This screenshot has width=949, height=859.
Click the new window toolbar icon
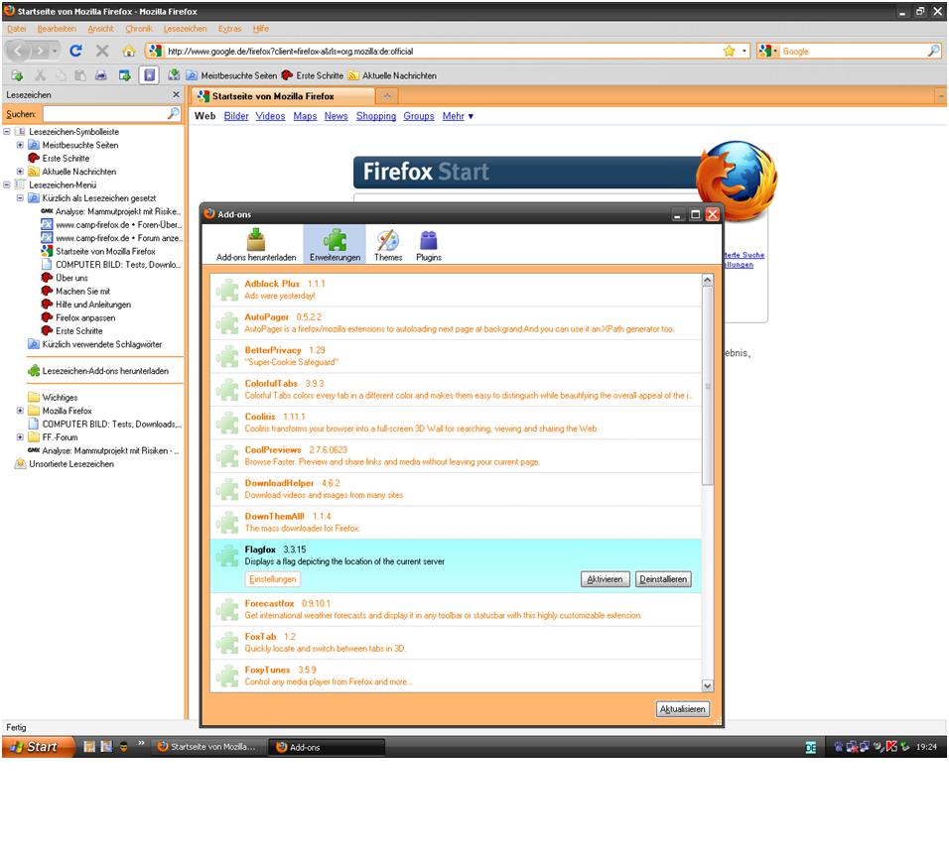click(x=125, y=75)
